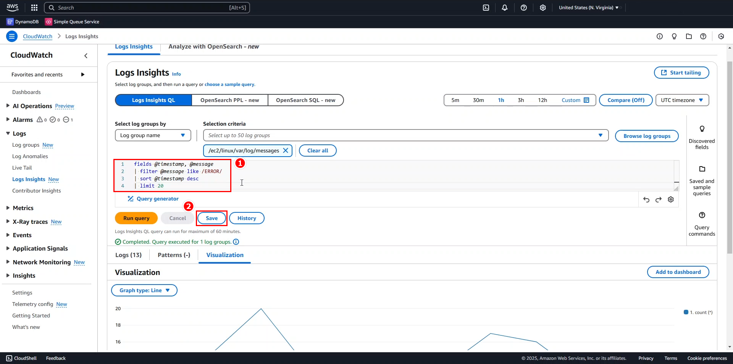Open CloudShell from the bottom bar

coord(21,358)
